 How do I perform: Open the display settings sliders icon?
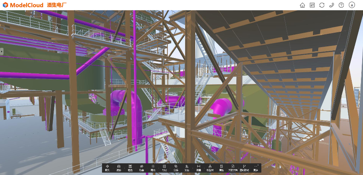click(x=312, y=5)
